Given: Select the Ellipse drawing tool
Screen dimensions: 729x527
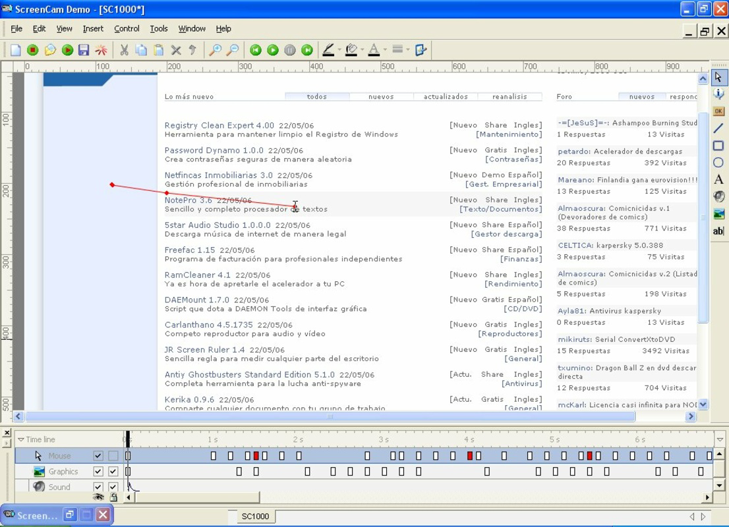Looking at the screenshot, I should pos(718,162).
